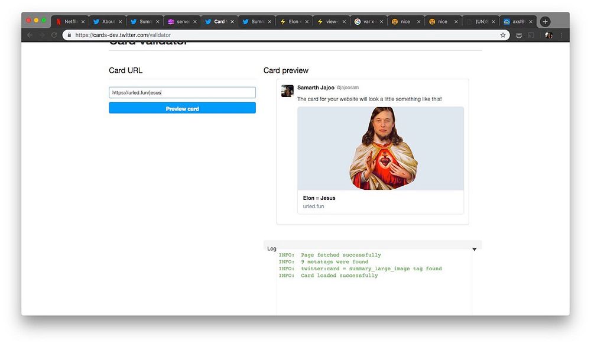
Task: Focus the browser address bar
Action: point(285,35)
